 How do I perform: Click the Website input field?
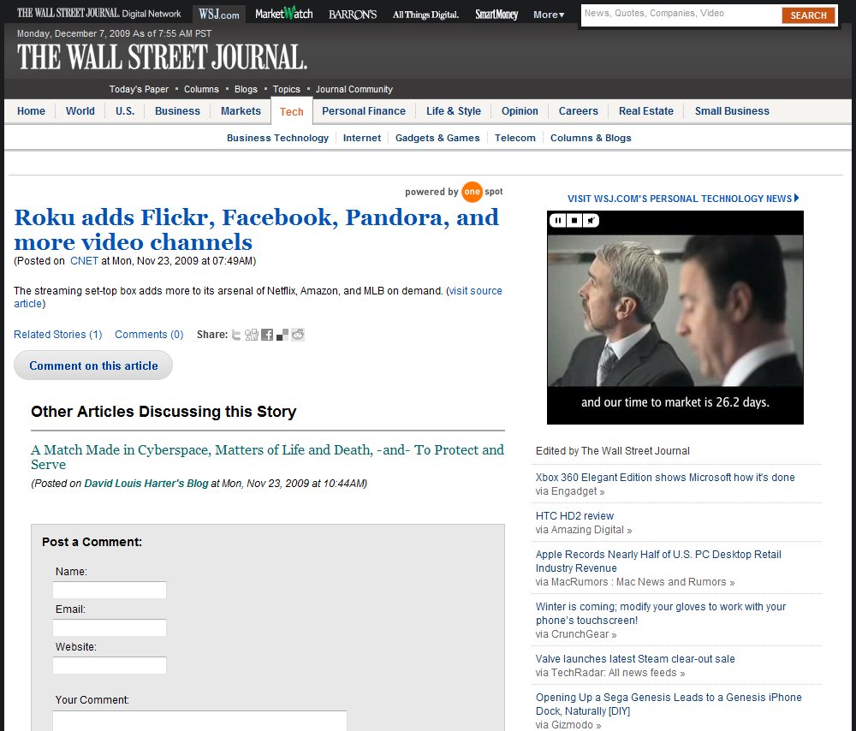tap(110, 665)
